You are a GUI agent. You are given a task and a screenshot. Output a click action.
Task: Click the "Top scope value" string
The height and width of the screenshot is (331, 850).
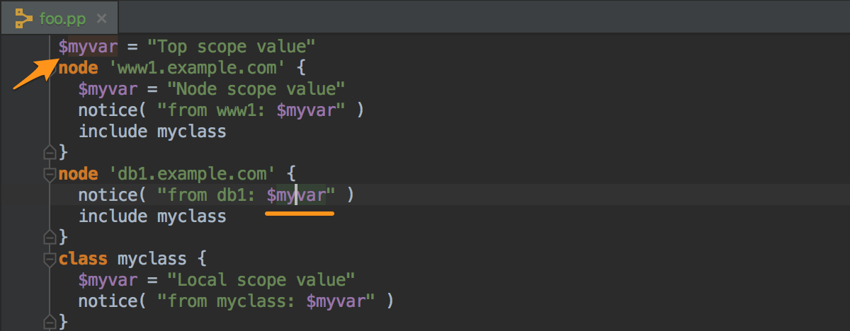(231, 47)
